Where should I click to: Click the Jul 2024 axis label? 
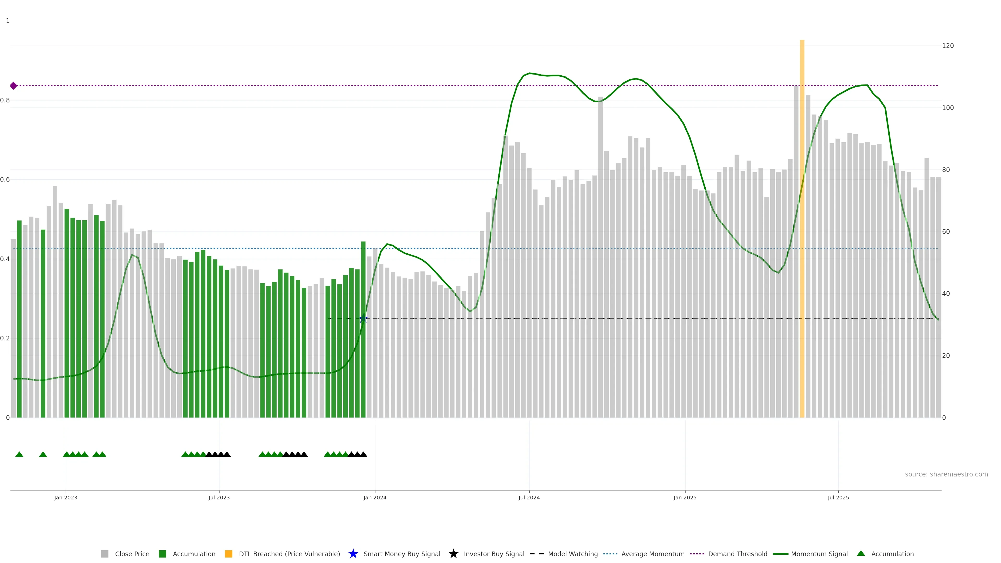point(529,497)
